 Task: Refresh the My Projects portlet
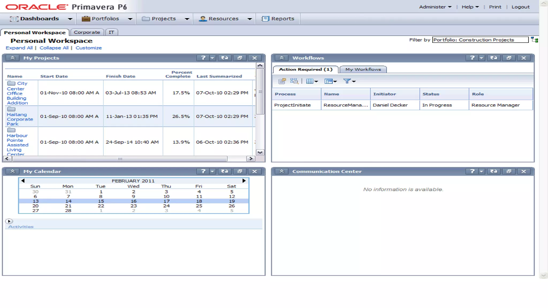point(224,58)
